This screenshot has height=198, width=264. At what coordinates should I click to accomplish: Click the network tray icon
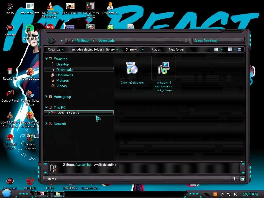coord(229,194)
